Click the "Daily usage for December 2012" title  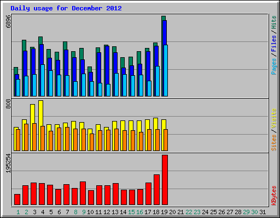(x=66, y=8)
